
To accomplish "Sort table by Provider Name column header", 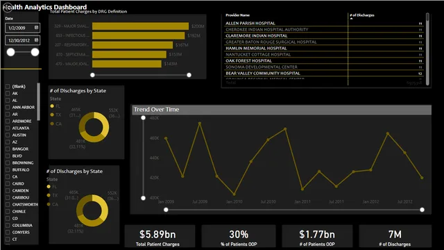I will [x=237, y=15].
